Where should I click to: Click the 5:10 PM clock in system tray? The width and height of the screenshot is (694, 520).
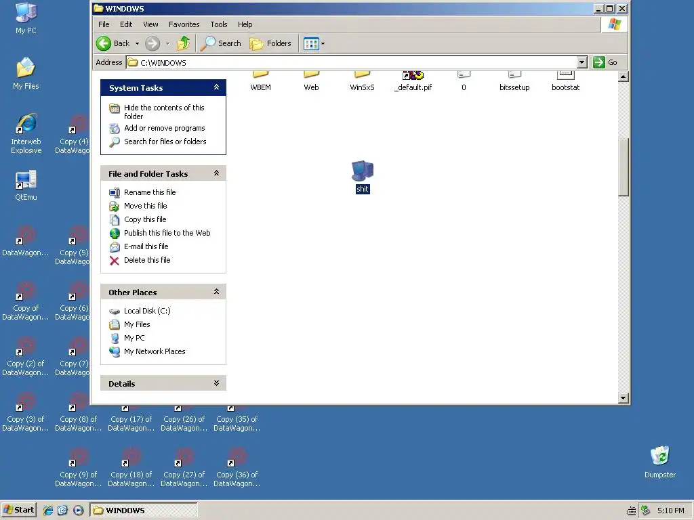click(x=670, y=511)
